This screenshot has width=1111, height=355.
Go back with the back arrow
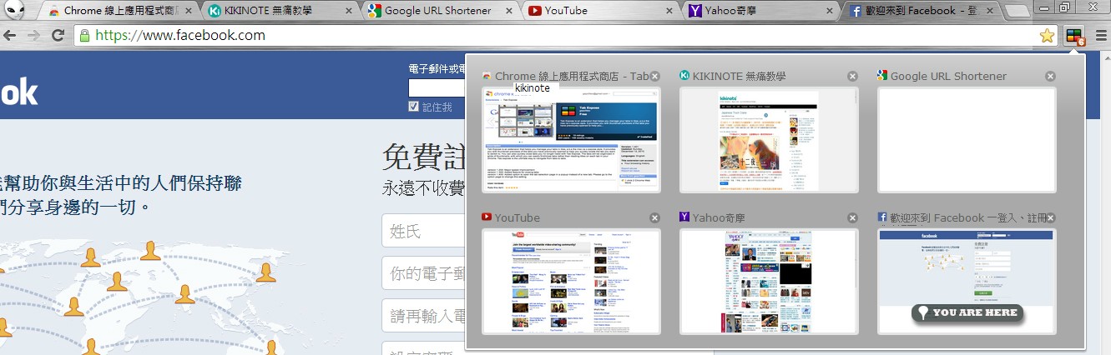pyautogui.click(x=10, y=35)
